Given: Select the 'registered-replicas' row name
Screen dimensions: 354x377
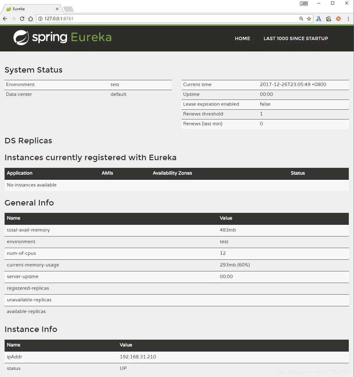Looking at the screenshot, I should click(x=28, y=288).
